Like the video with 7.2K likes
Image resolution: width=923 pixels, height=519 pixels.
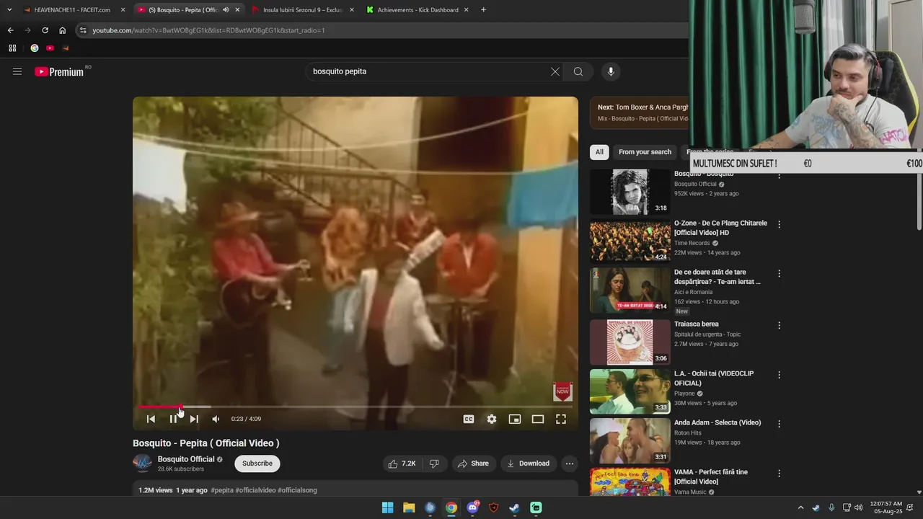click(x=402, y=463)
